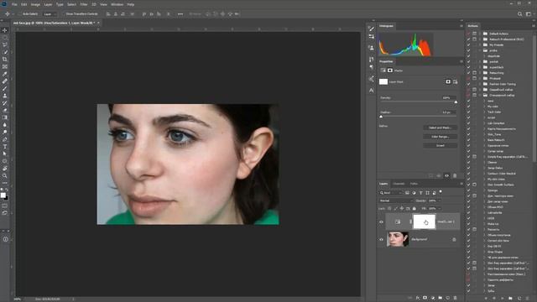Screen dimensions: 537x302
Task: Click the delete layer trash icon
Action: click(455, 298)
